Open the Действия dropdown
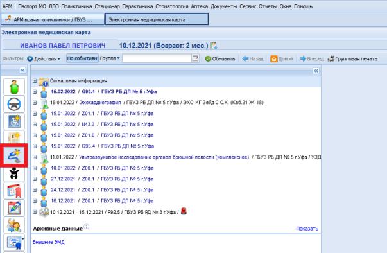387x253 pixels. (44, 58)
